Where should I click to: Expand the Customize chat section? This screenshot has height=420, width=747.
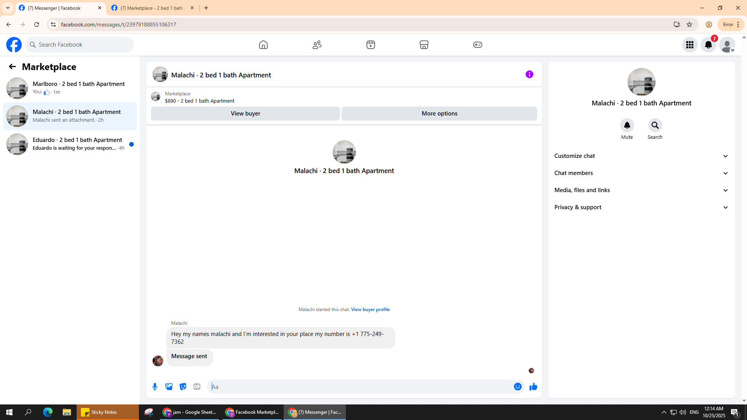pyautogui.click(x=641, y=156)
